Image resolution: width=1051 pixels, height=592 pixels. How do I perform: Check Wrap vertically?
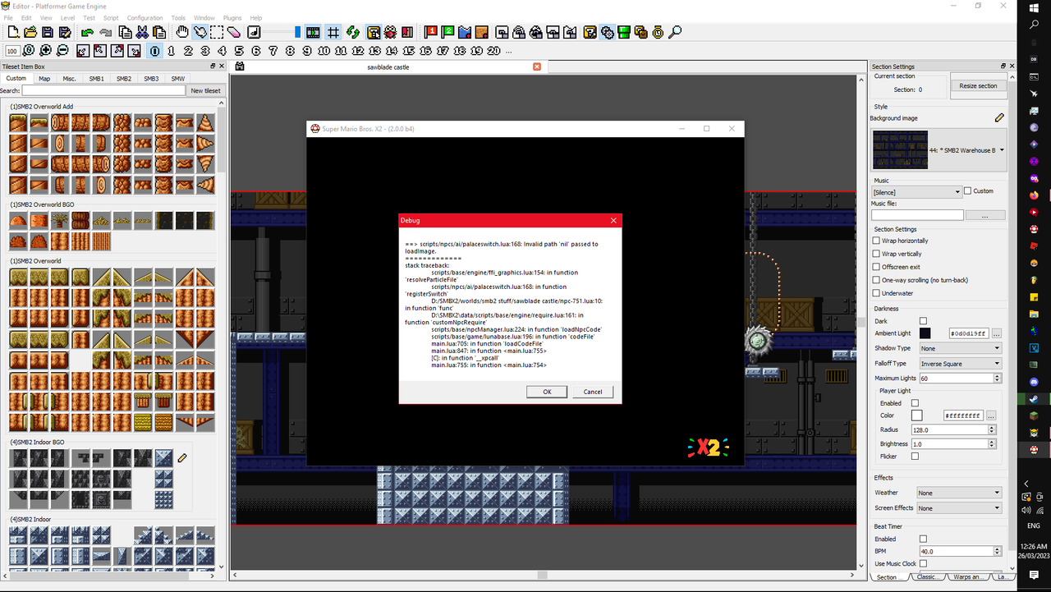[x=876, y=254]
